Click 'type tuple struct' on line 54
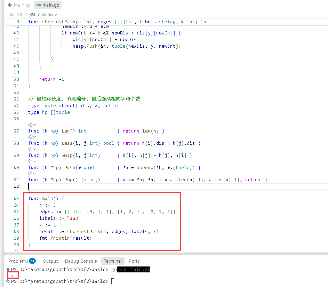Screen dimensions: 328x287 point(78,106)
